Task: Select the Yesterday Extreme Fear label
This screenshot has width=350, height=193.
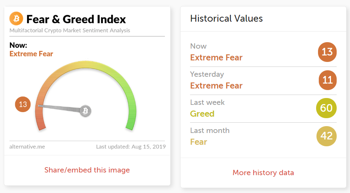Action: pos(216,86)
